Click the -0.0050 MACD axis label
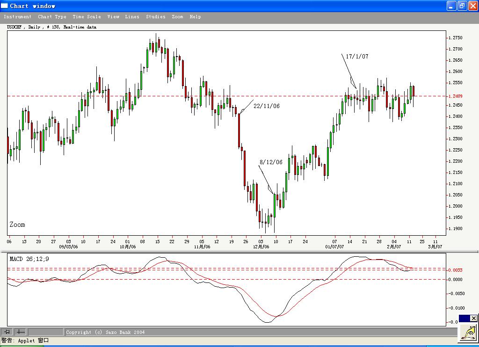Viewport: 479px width, 347px height. (456, 294)
